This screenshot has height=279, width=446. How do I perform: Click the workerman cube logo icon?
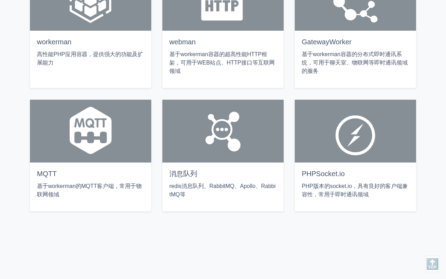pos(90,11)
